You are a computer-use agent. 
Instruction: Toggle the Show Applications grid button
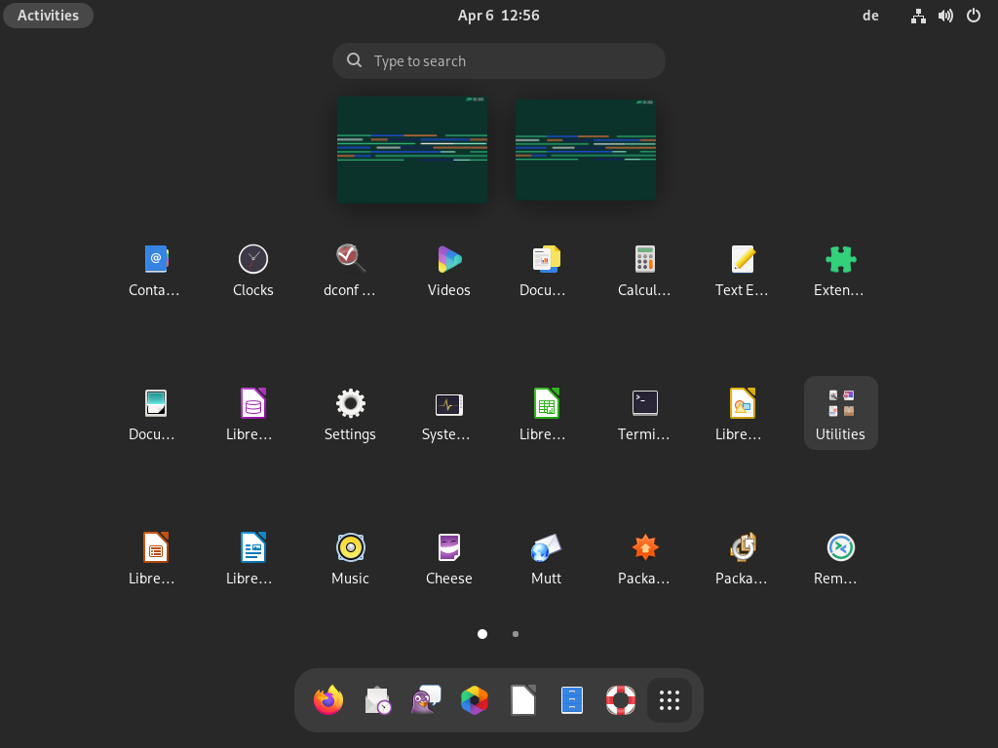point(670,700)
